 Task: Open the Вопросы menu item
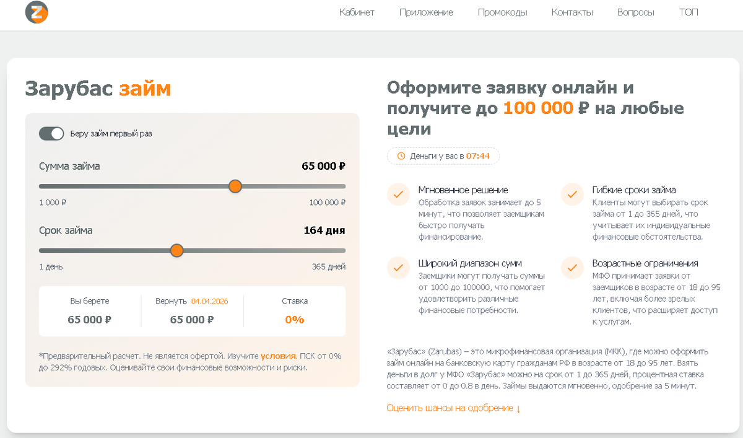click(x=636, y=12)
